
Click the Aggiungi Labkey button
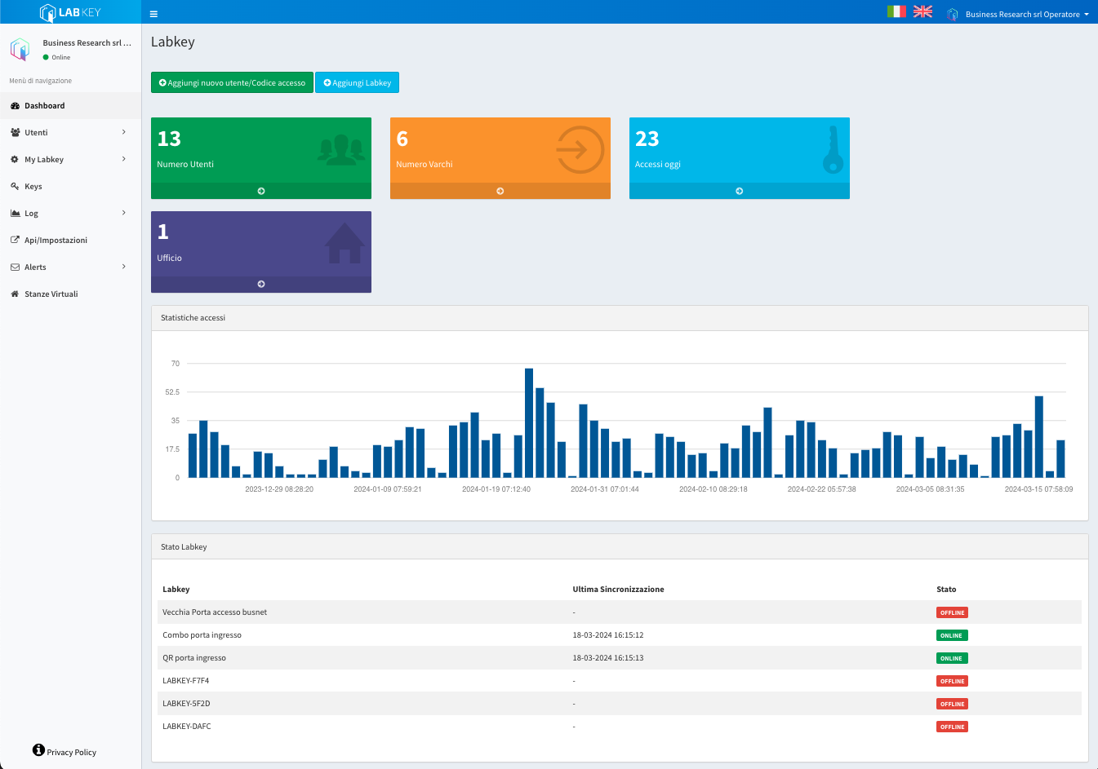coord(357,83)
